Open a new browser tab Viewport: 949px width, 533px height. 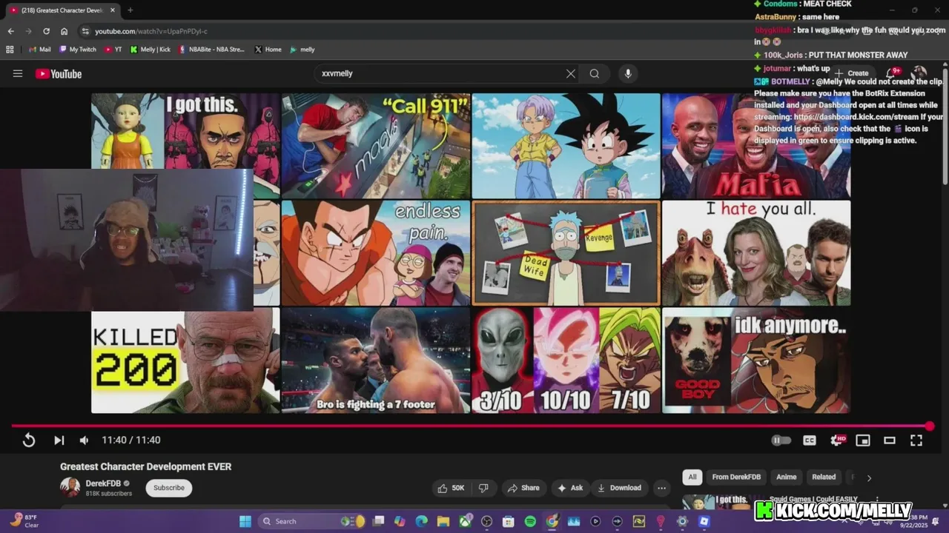(130, 10)
